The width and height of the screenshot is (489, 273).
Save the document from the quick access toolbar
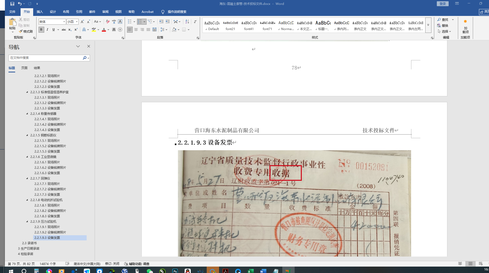click(12, 4)
